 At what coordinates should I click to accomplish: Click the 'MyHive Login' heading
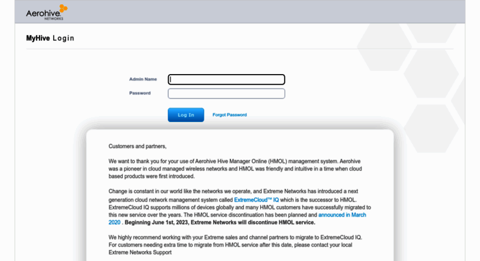(x=50, y=38)
